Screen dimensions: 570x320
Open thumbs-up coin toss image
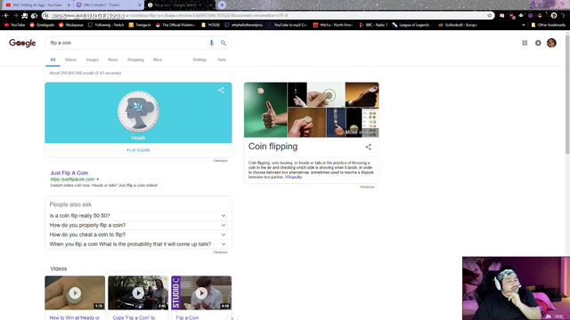(x=265, y=110)
